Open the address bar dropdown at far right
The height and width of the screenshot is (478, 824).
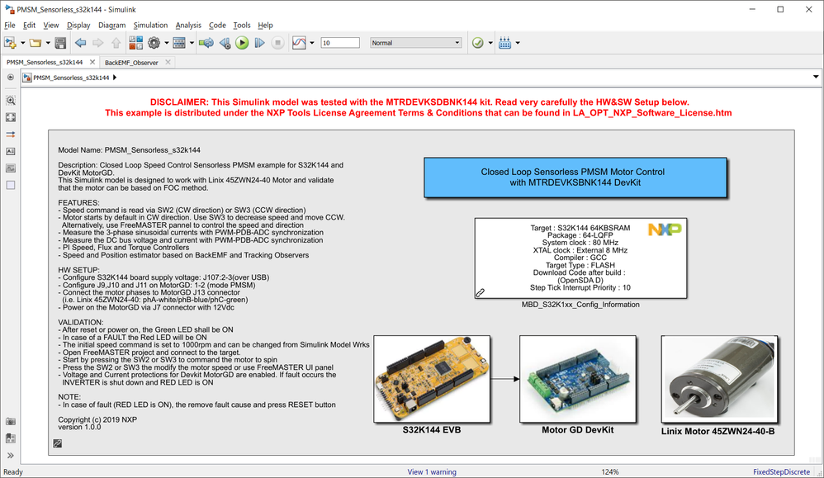[816, 78]
